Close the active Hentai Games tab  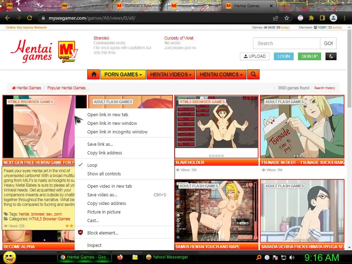point(271,6)
